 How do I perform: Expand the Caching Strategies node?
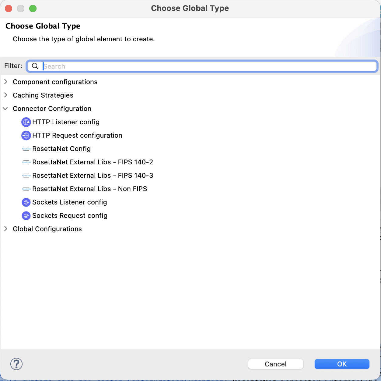(x=6, y=95)
